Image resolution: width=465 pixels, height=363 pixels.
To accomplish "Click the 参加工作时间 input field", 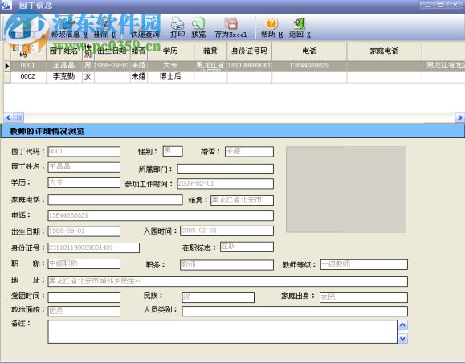I will (226, 184).
